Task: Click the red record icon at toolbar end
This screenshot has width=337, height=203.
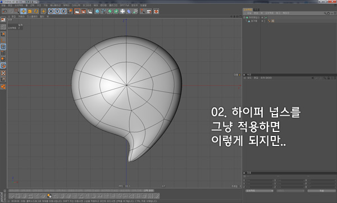Action: click(x=156, y=11)
